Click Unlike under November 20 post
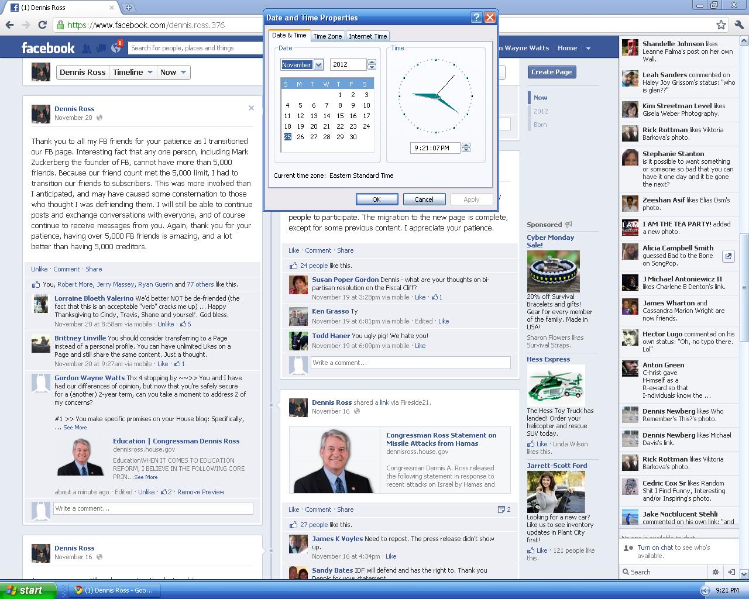The image size is (749, 599). click(x=39, y=269)
